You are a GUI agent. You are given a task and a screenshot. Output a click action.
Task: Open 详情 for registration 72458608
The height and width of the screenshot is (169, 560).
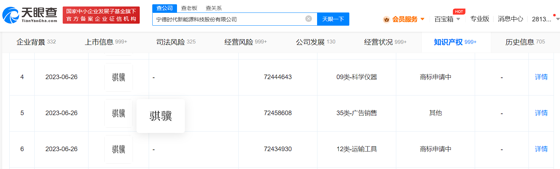click(x=541, y=113)
